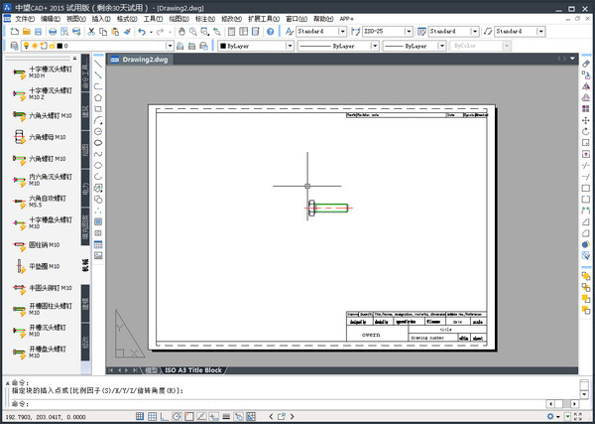Select the Drawing2.dwg document tab

point(141,60)
